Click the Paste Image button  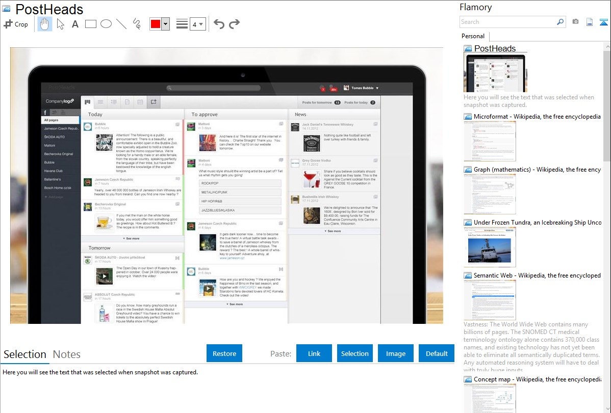pyautogui.click(x=395, y=353)
